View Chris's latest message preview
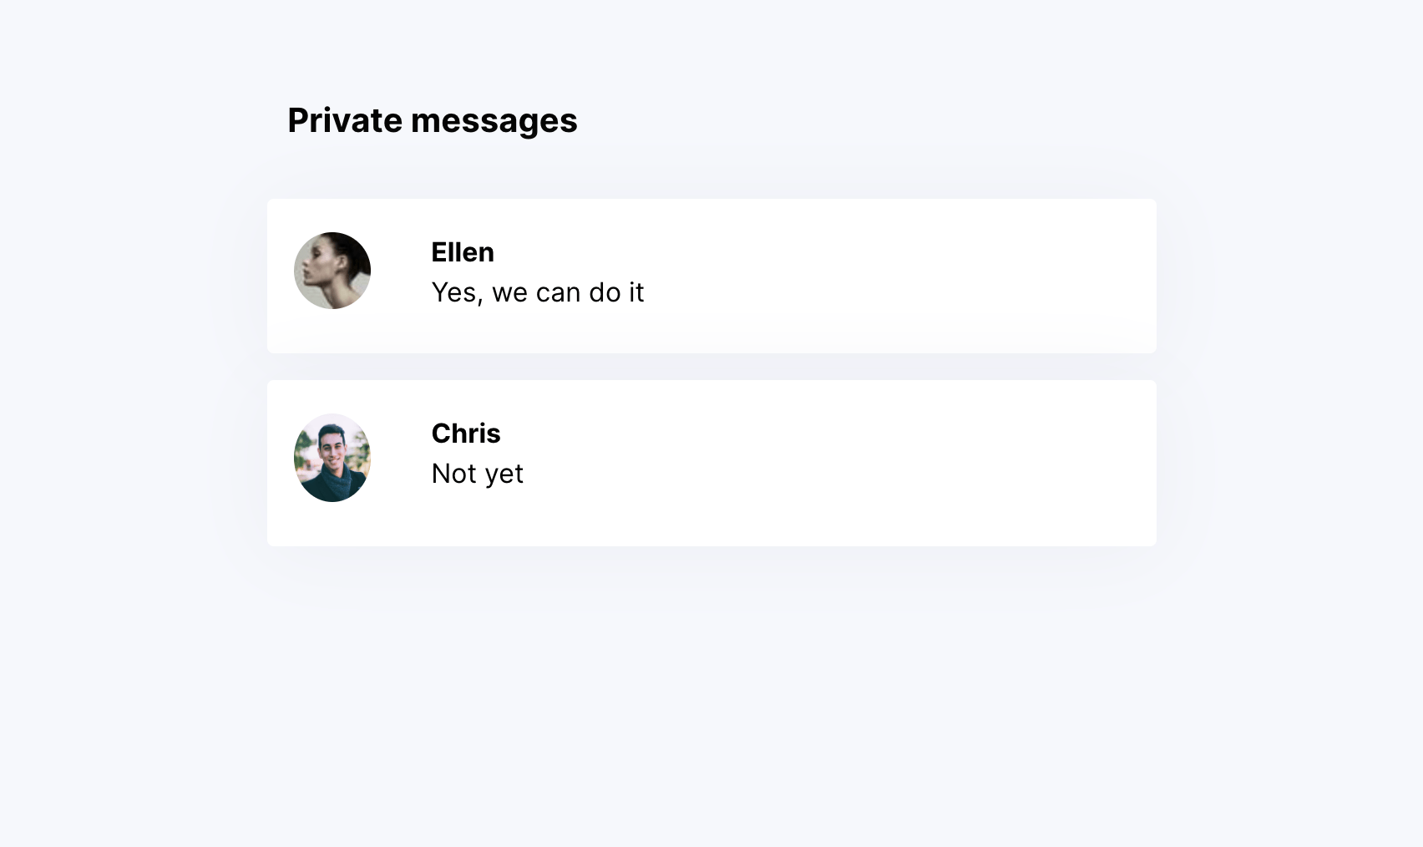Image resolution: width=1423 pixels, height=847 pixels. [477, 473]
